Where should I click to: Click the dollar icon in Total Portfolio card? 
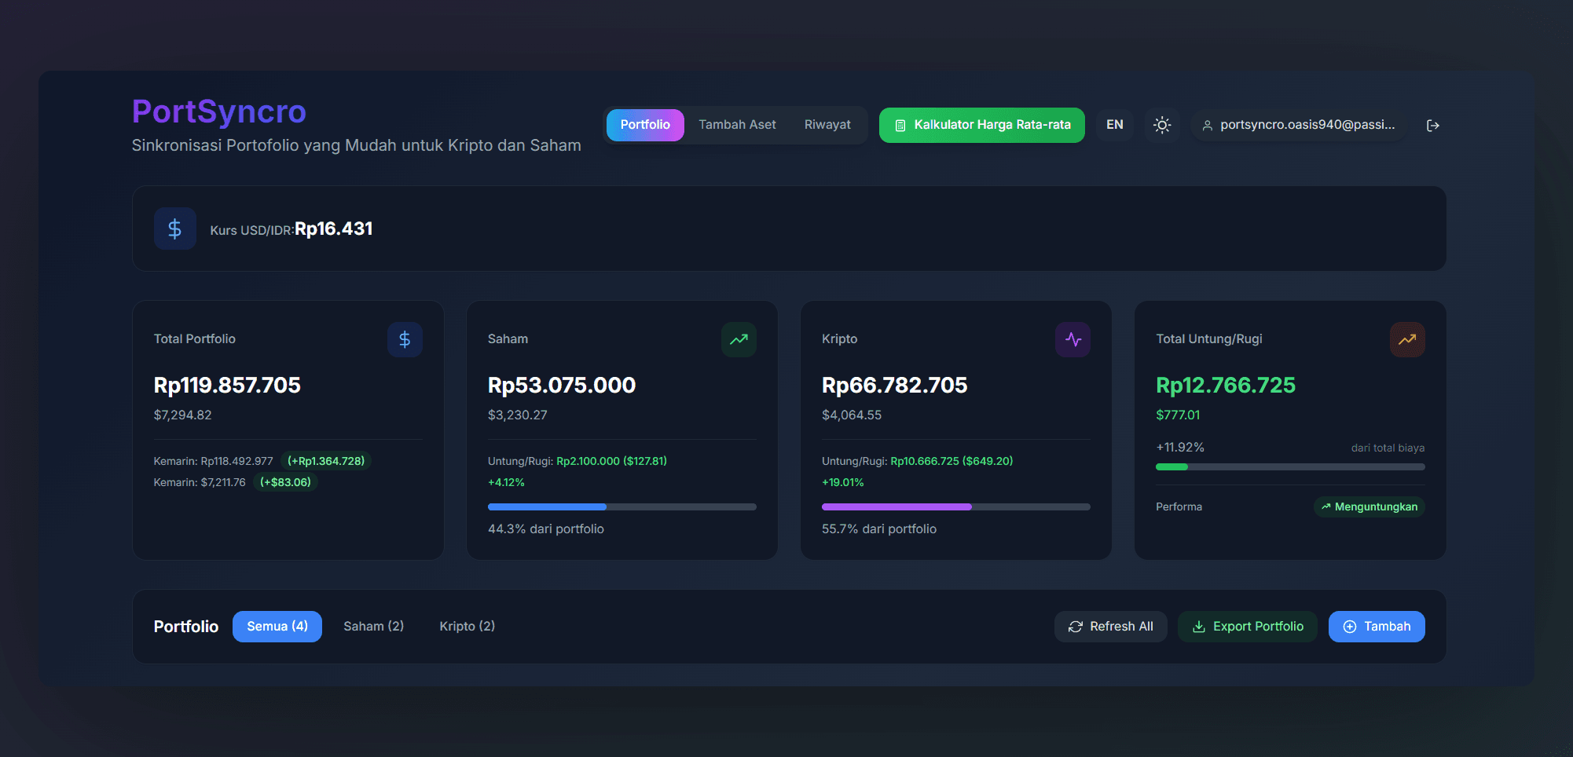click(x=405, y=339)
